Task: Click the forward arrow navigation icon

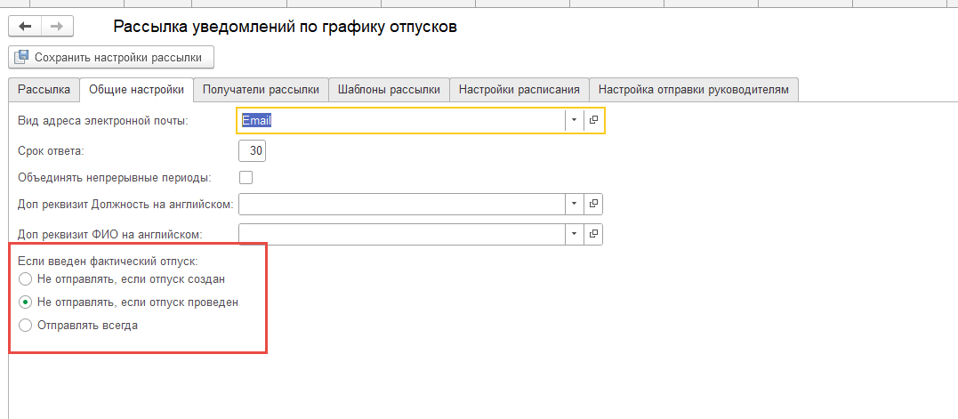Action: pyautogui.click(x=58, y=27)
